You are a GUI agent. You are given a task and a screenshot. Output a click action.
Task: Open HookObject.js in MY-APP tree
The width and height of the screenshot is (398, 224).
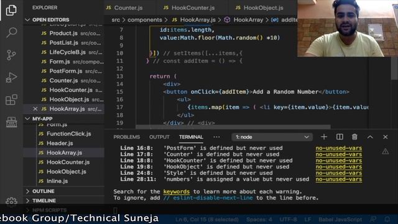click(x=63, y=172)
